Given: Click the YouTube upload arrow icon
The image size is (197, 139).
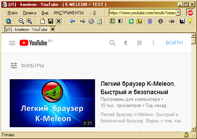Looking at the screenshot, I should (x=126, y=43).
